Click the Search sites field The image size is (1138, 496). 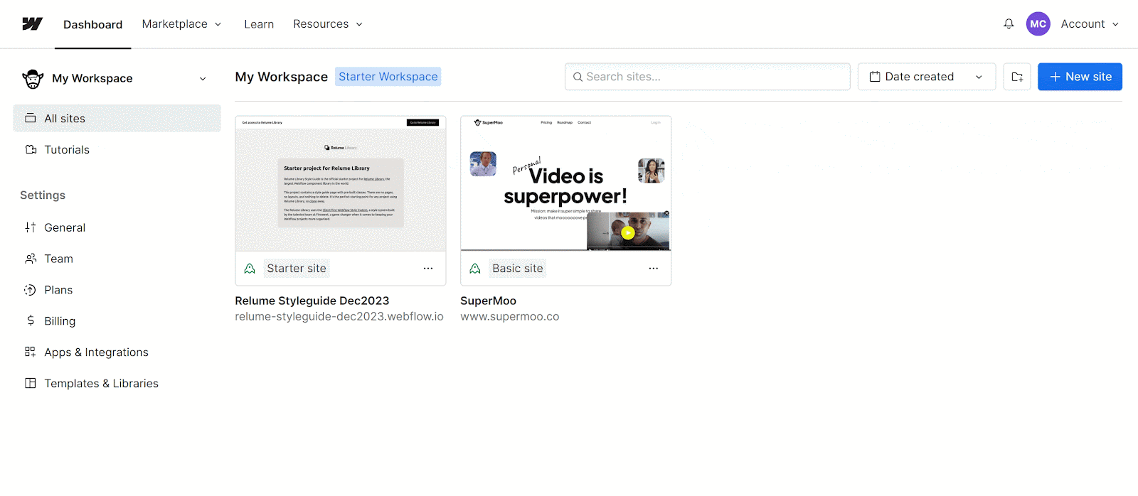tap(708, 77)
